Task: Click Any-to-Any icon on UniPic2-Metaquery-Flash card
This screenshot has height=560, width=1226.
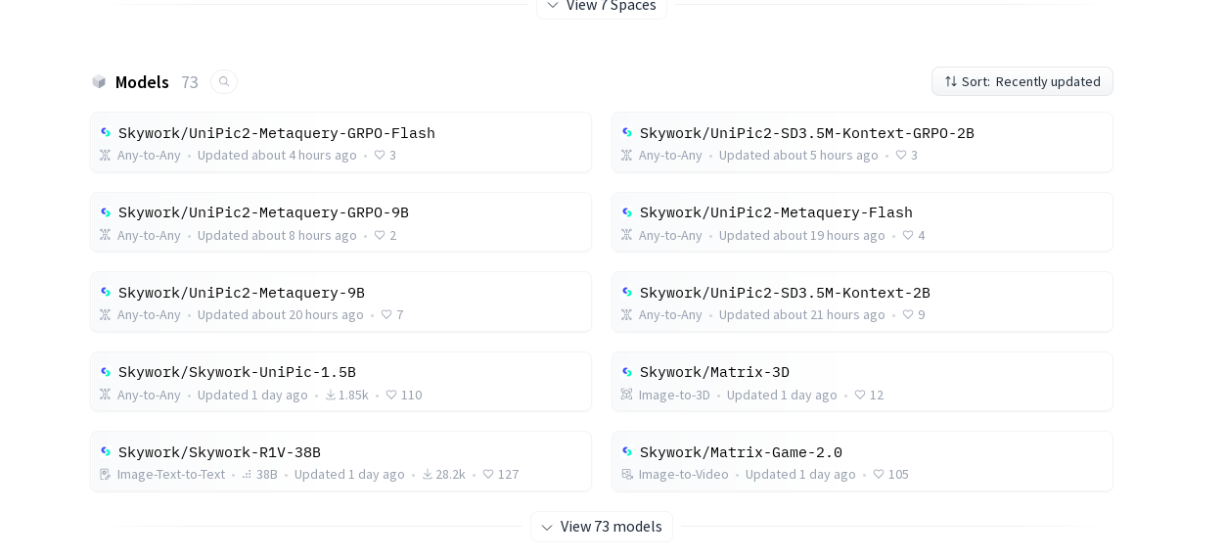Action: click(627, 235)
